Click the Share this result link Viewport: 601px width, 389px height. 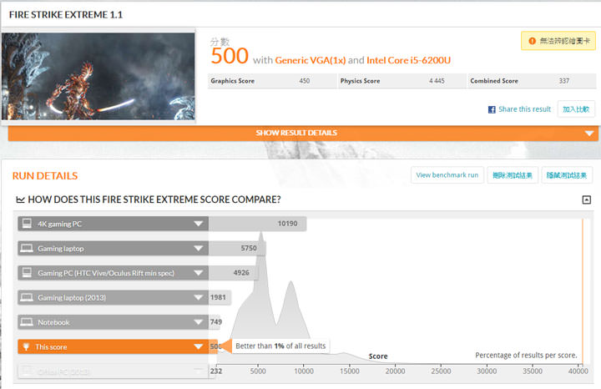click(x=524, y=109)
